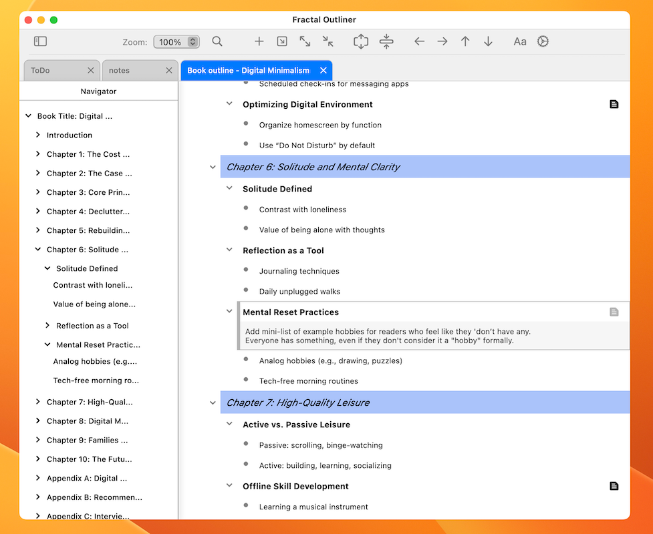Viewport: 653px width, 534px height.
Task: Click the zoom percentage stepper arrows
Action: [x=192, y=42]
